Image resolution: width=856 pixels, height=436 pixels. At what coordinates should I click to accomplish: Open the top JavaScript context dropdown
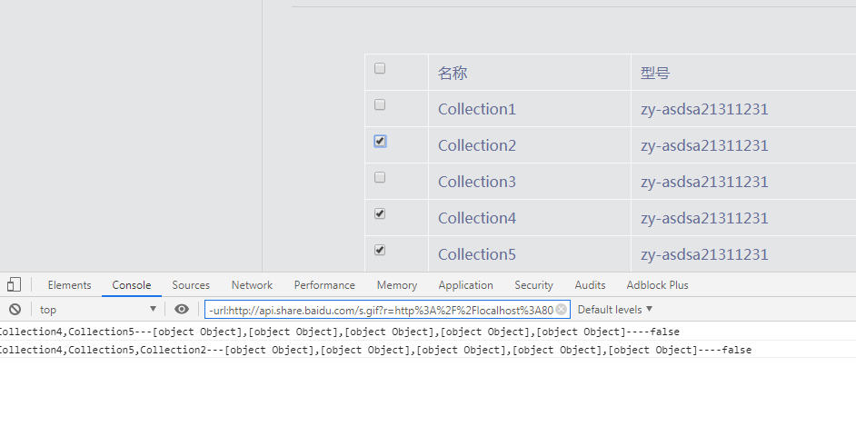coord(97,310)
